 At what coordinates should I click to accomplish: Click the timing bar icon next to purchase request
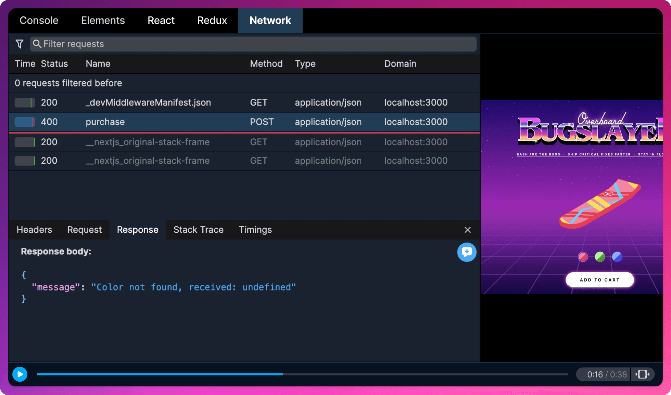point(25,122)
